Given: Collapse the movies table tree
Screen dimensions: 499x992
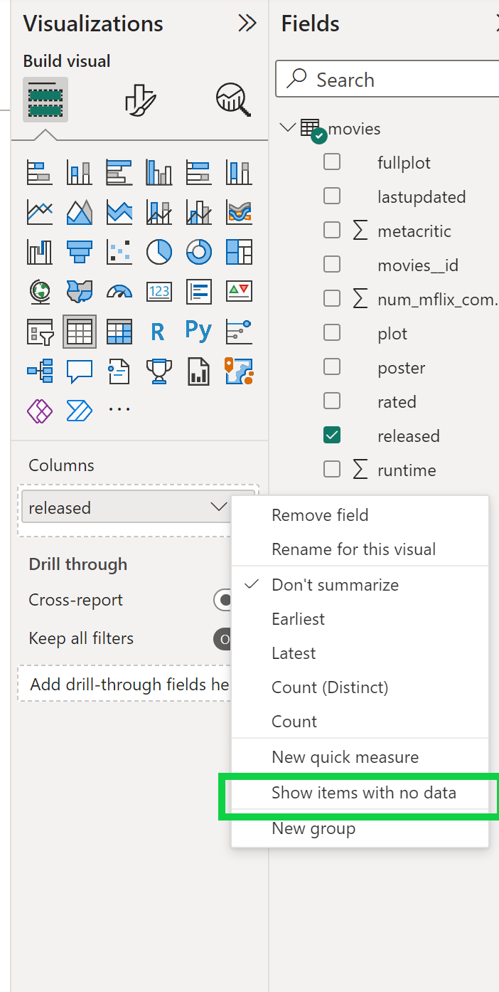Looking at the screenshot, I should tap(288, 128).
